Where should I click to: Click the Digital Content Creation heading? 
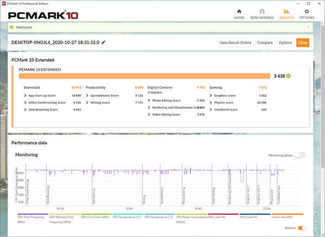click(x=160, y=90)
